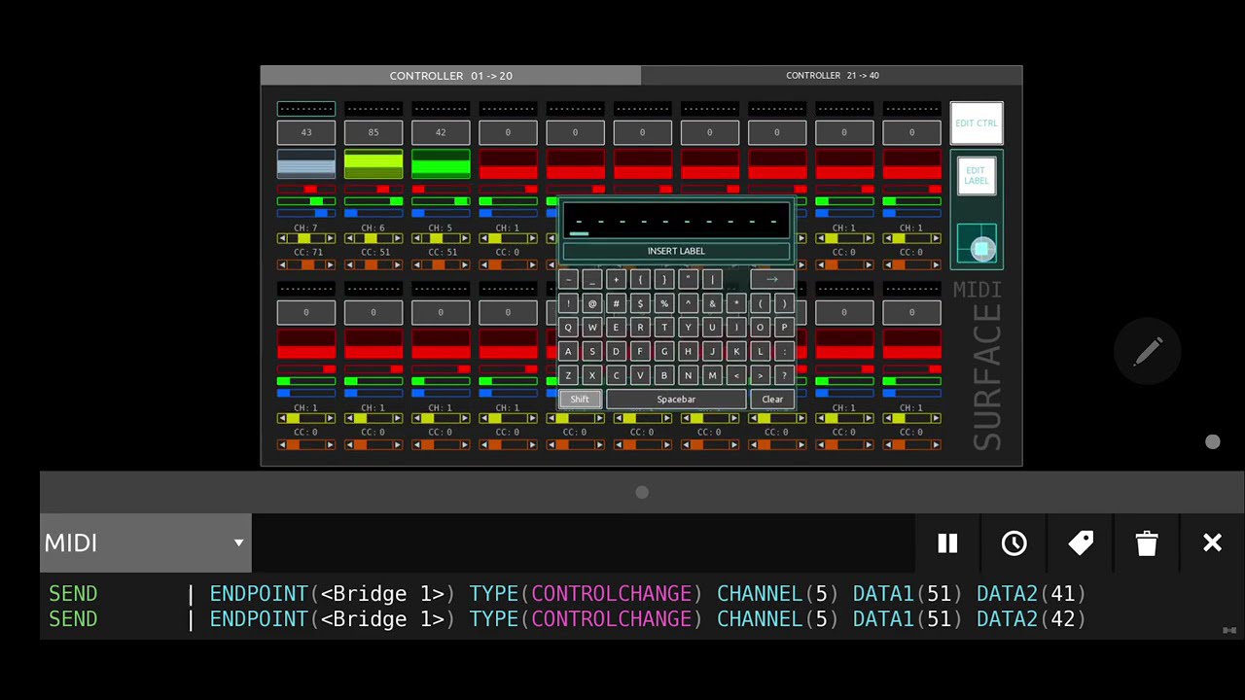Tap the Q key on the keyboard
Image resolution: width=1245 pixels, height=700 pixels.
coord(568,328)
